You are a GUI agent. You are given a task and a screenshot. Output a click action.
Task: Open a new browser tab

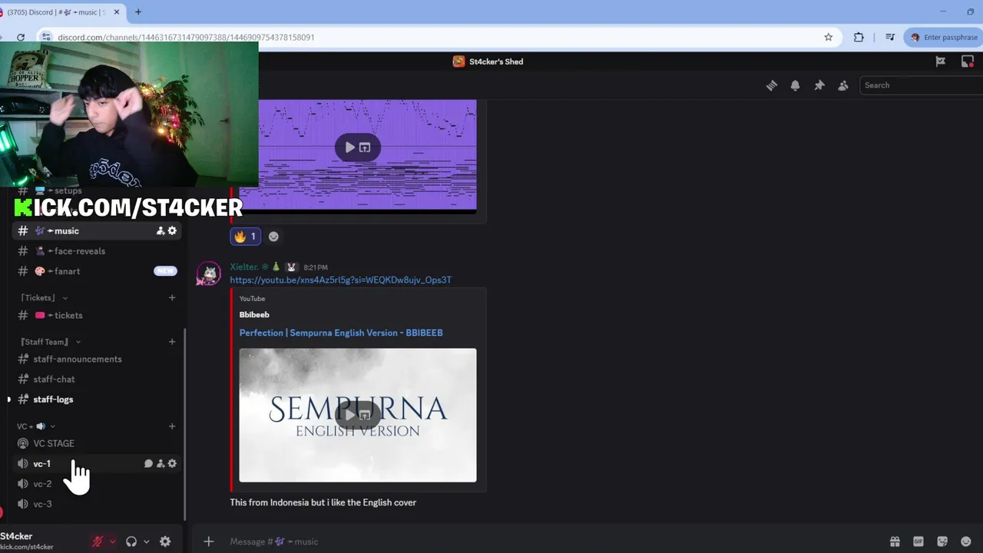(138, 12)
